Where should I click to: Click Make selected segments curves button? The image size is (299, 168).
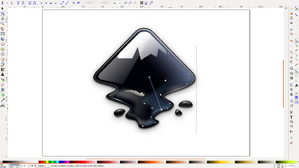coord(67,3)
